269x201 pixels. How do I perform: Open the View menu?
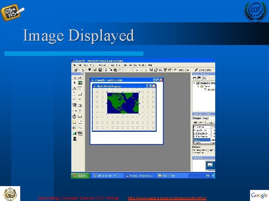pyautogui.click(x=86, y=65)
